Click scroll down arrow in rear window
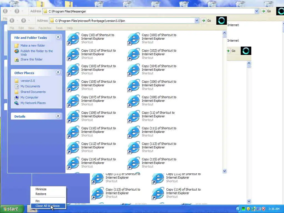 (x=249, y=201)
